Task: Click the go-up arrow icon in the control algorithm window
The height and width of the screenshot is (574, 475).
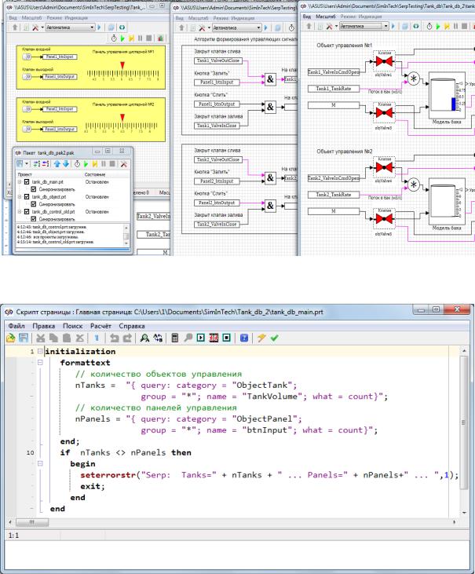Action: coord(181,27)
